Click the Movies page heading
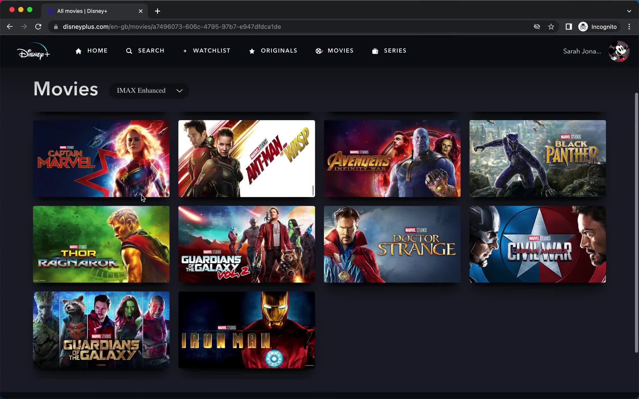The width and height of the screenshot is (639, 399). 66,89
